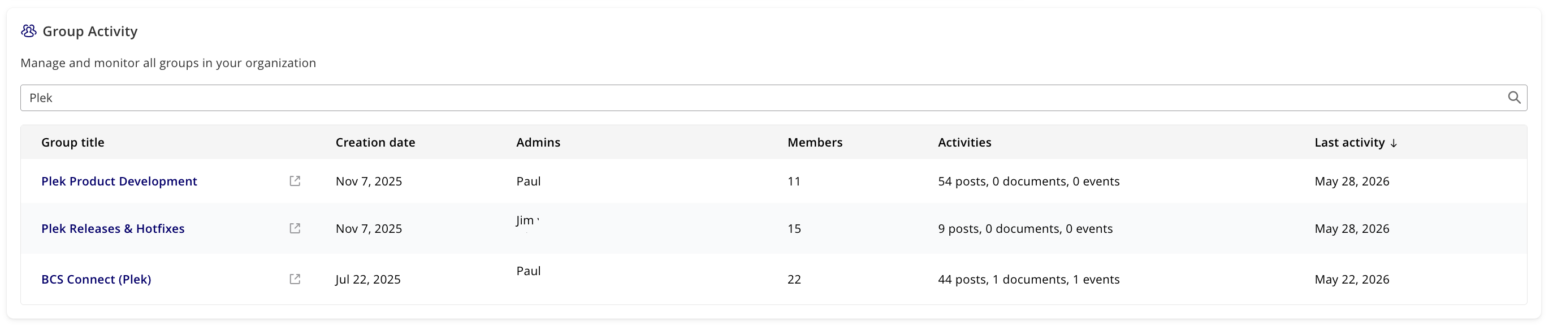
Task: Toggle sort arrow beside Last activity
Action: click(1393, 143)
